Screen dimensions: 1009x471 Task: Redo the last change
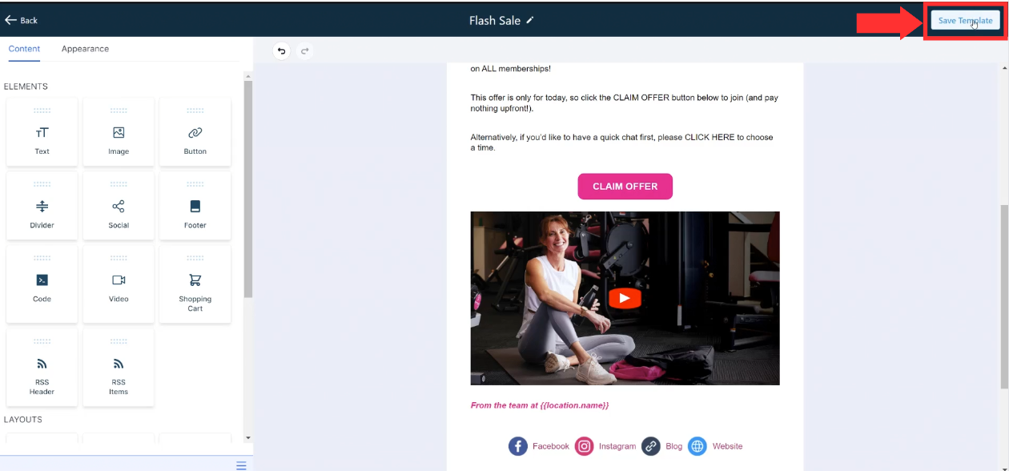[x=304, y=51]
